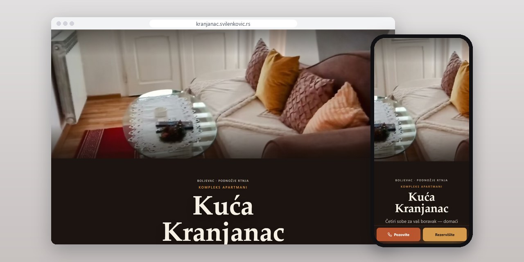The image size is (524, 262).
Task: Click the phone text Četiri sobe za vaš boravak
Action: point(411,221)
